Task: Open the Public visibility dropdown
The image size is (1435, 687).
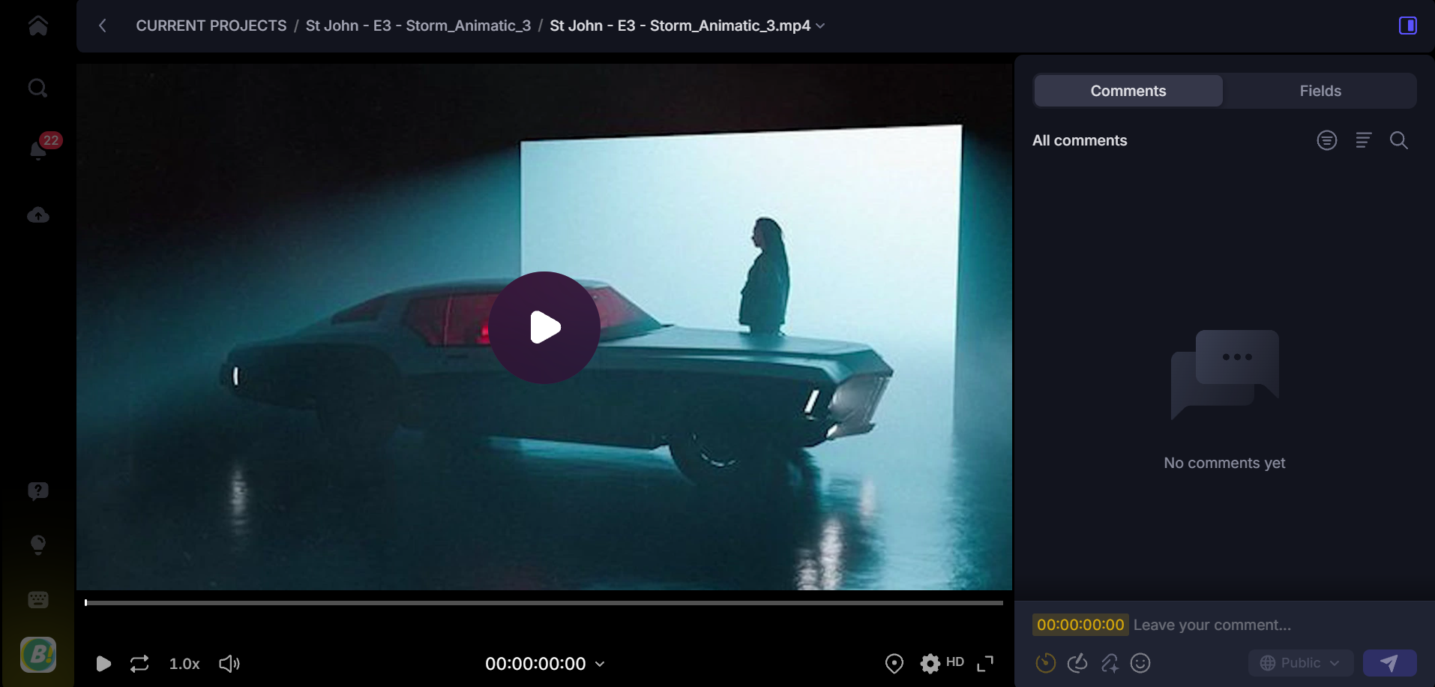Action: click(x=1300, y=663)
